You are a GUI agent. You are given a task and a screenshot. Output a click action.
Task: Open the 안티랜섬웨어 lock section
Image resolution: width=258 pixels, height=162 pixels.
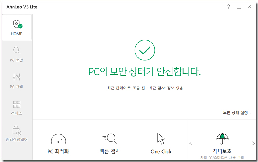[x=17, y=134]
